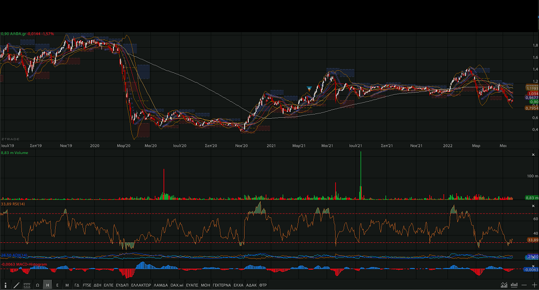Switch to weekly Ε timeframe

click(x=57, y=285)
